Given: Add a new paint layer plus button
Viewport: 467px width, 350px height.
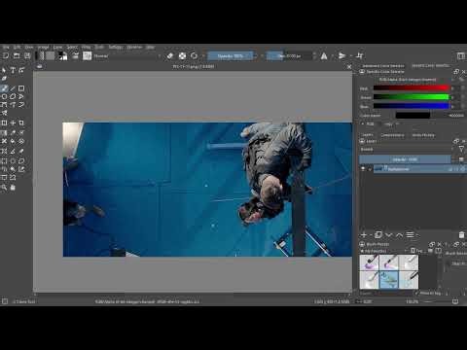Looking at the screenshot, I should (x=364, y=235).
